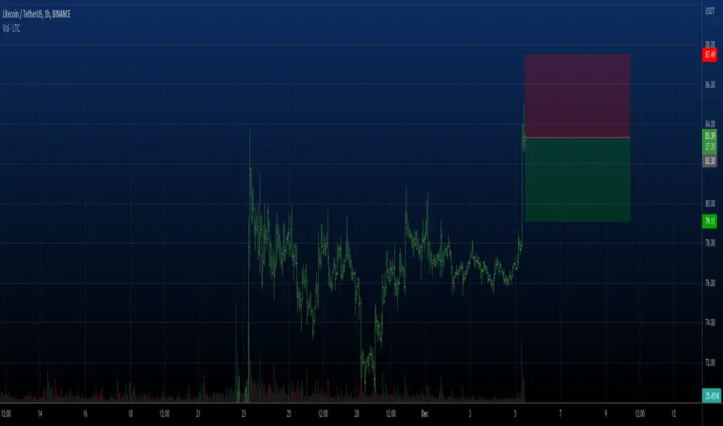
Task: Click the 76.00 price axis label
Action: (x=710, y=283)
